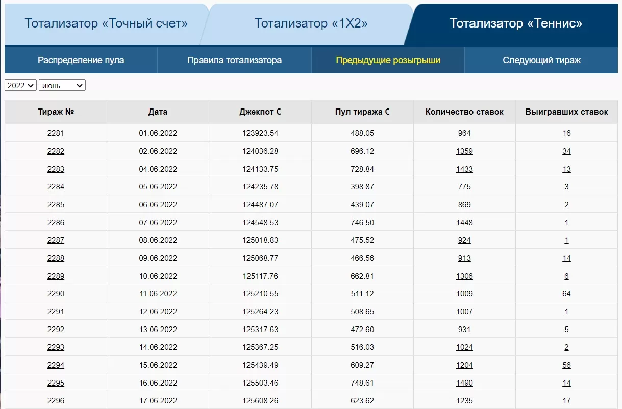Image resolution: width=622 pixels, height=409 pixels.
Task: View details for draw 2296
Action: coord(56,400)
